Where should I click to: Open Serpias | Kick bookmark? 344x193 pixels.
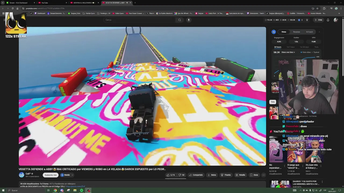(74, 13)
